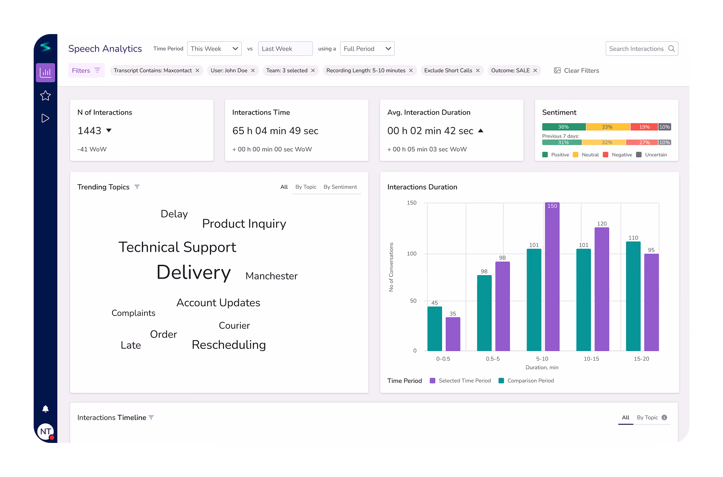This screenshot has height=477, width=723.
Task: Click the Complaints topic
Action: point(133,313)
